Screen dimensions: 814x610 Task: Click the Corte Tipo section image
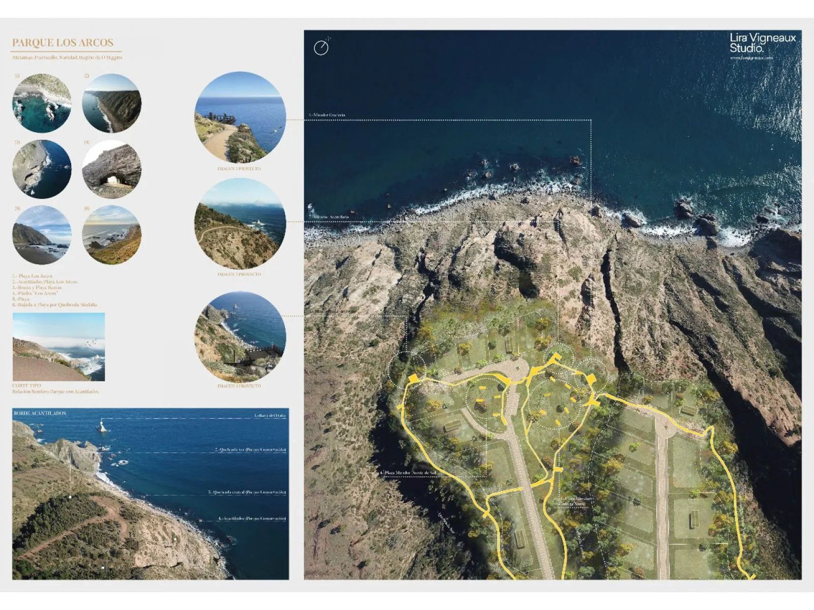pos(59,347)
